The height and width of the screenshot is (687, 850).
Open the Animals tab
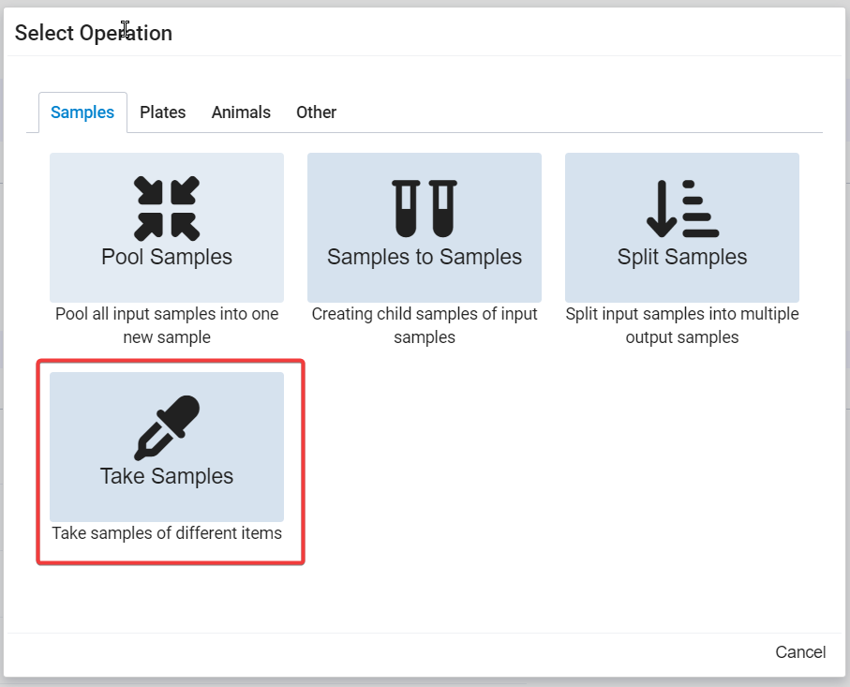click(x=241, y=112)
